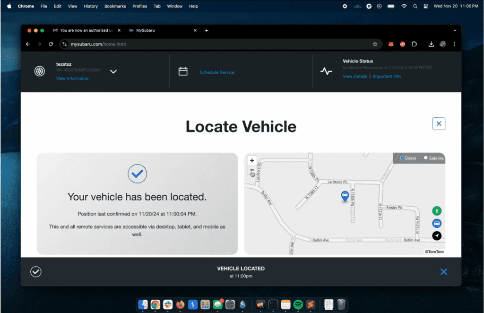
Task: Open Notes from the dock
Action: [x=286, y=304]
